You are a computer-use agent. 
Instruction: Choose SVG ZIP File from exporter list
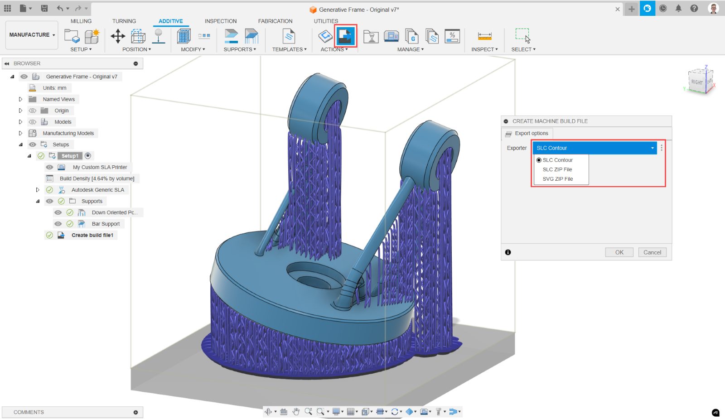[x=558, y=179]
